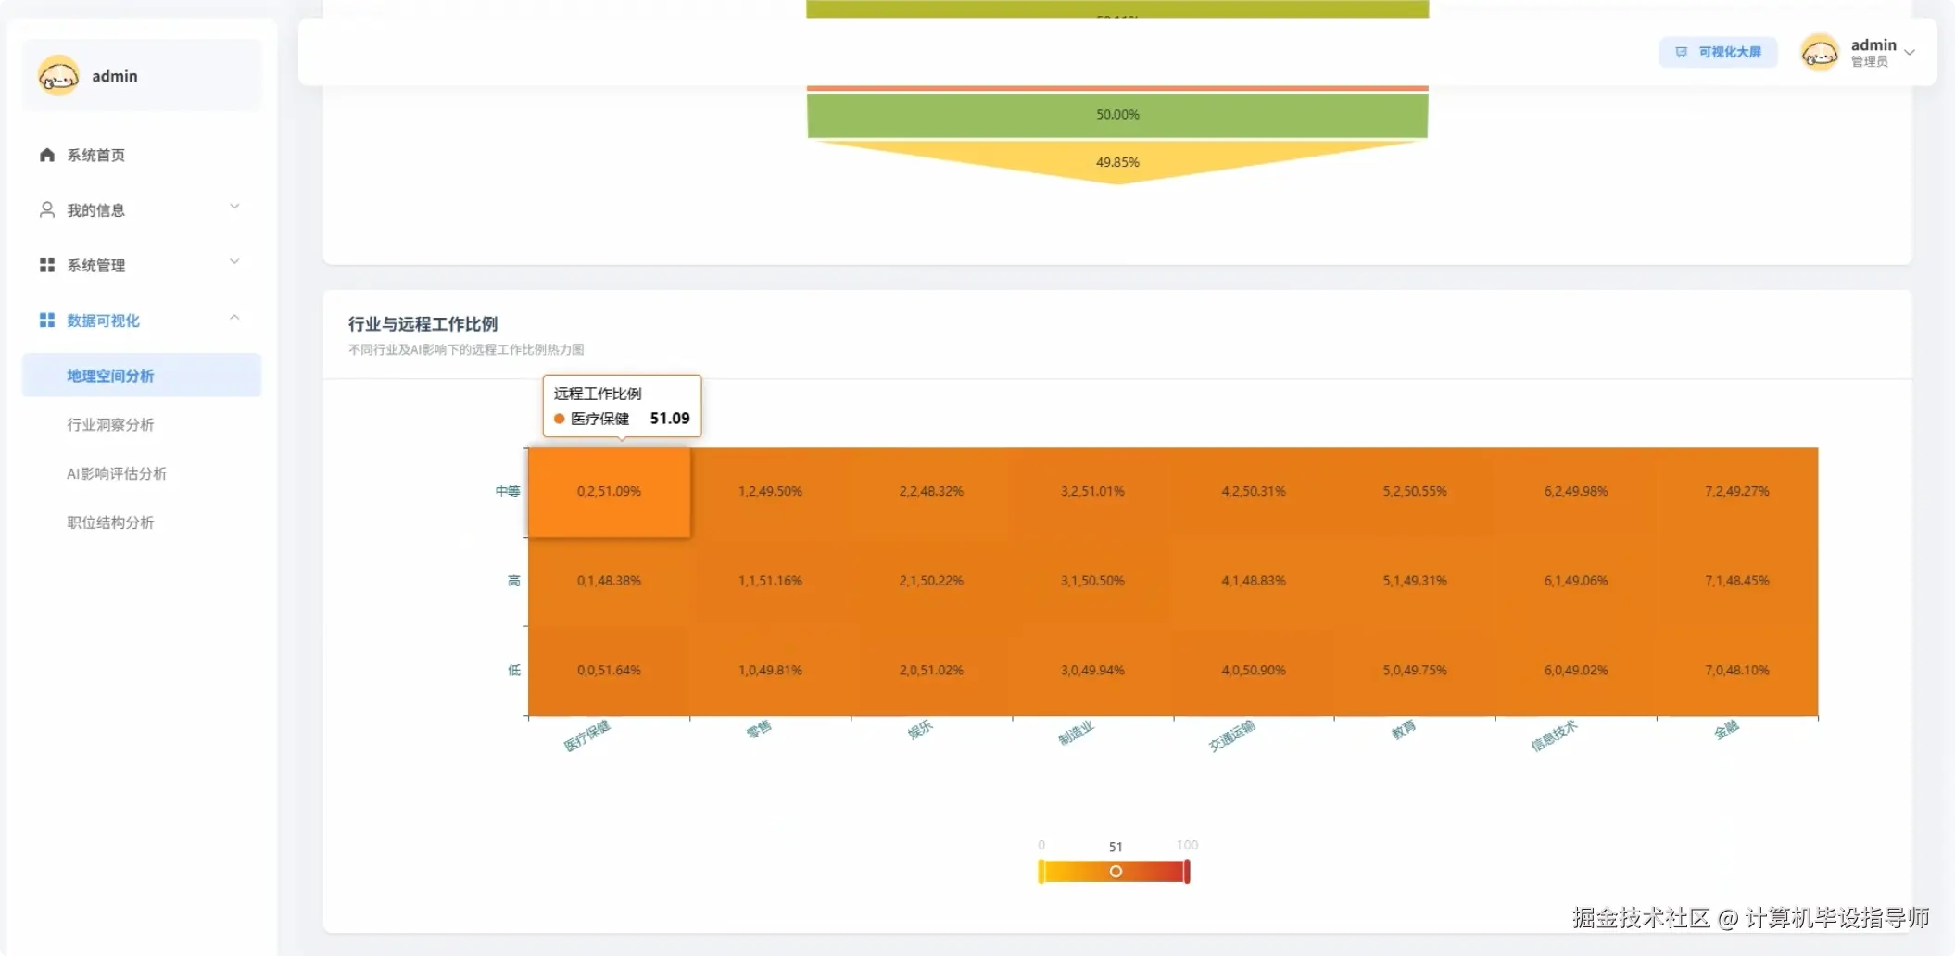This screenshot has height=956, width=1955.
Task: Select 行业洞察分析 submenu item
Action: pyautogui.click(x=142, y=424)
